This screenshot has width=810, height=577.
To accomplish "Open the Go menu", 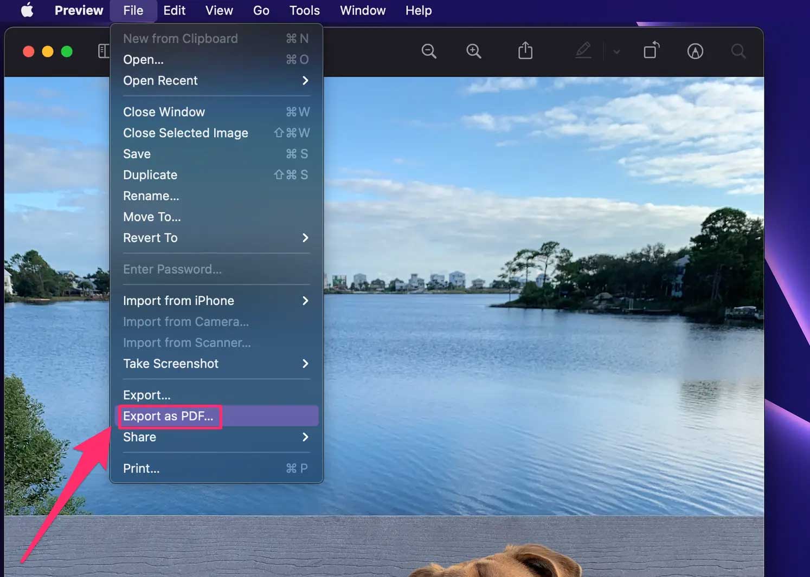I will click(x=261, y=10).
